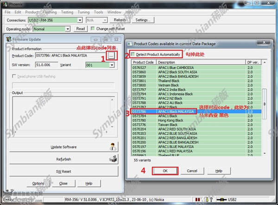This screenshot has width=278, height=205.
Task: Click the Refresh button
Action: (120, 20)
